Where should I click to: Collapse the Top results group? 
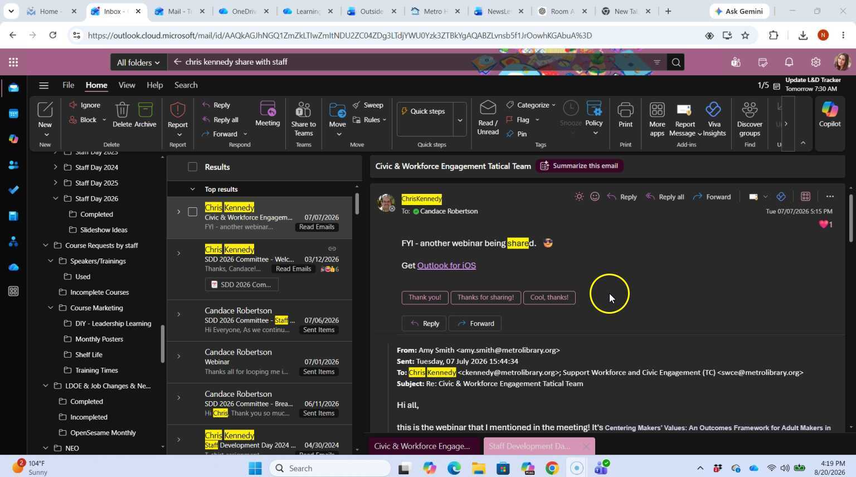tap(192, 189)
